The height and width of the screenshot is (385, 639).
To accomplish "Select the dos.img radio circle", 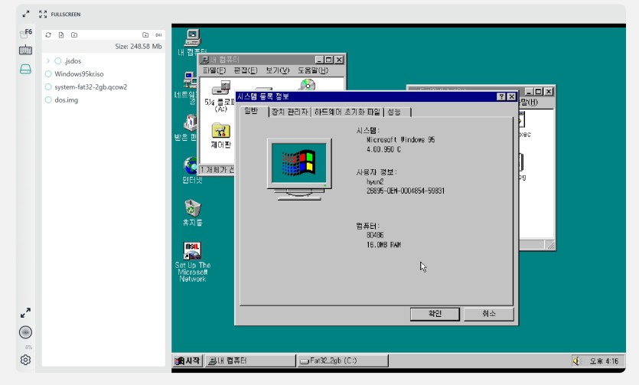I will tap(48, 100).
